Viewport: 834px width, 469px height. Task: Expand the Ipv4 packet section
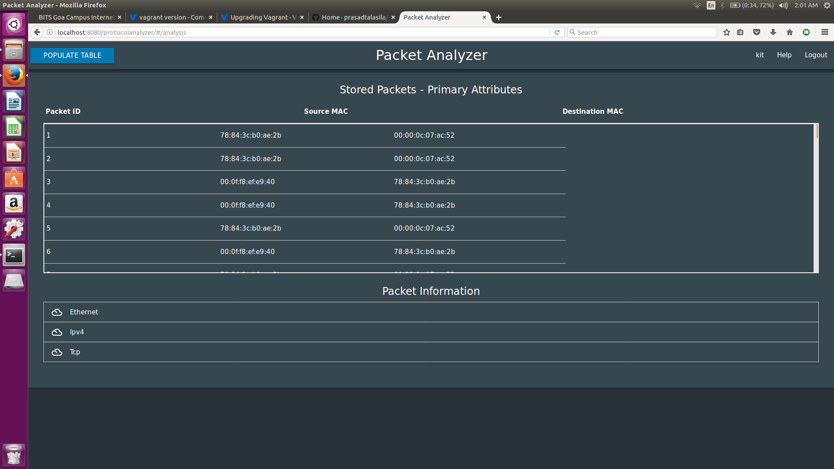click(77, 332)
